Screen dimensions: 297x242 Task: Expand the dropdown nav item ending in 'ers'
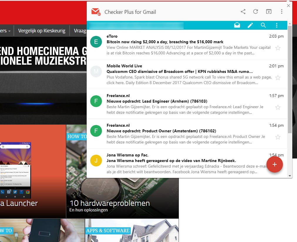[x=5, y=31]
